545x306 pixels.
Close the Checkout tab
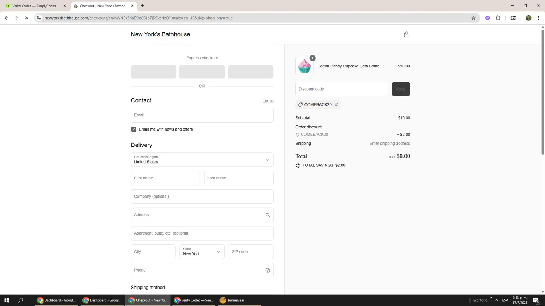tap(132, 6)
